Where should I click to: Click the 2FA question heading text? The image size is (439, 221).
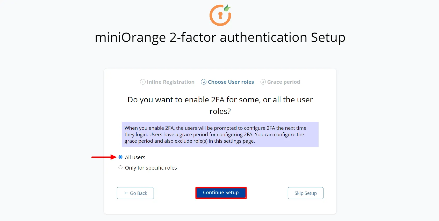[220, 105]
